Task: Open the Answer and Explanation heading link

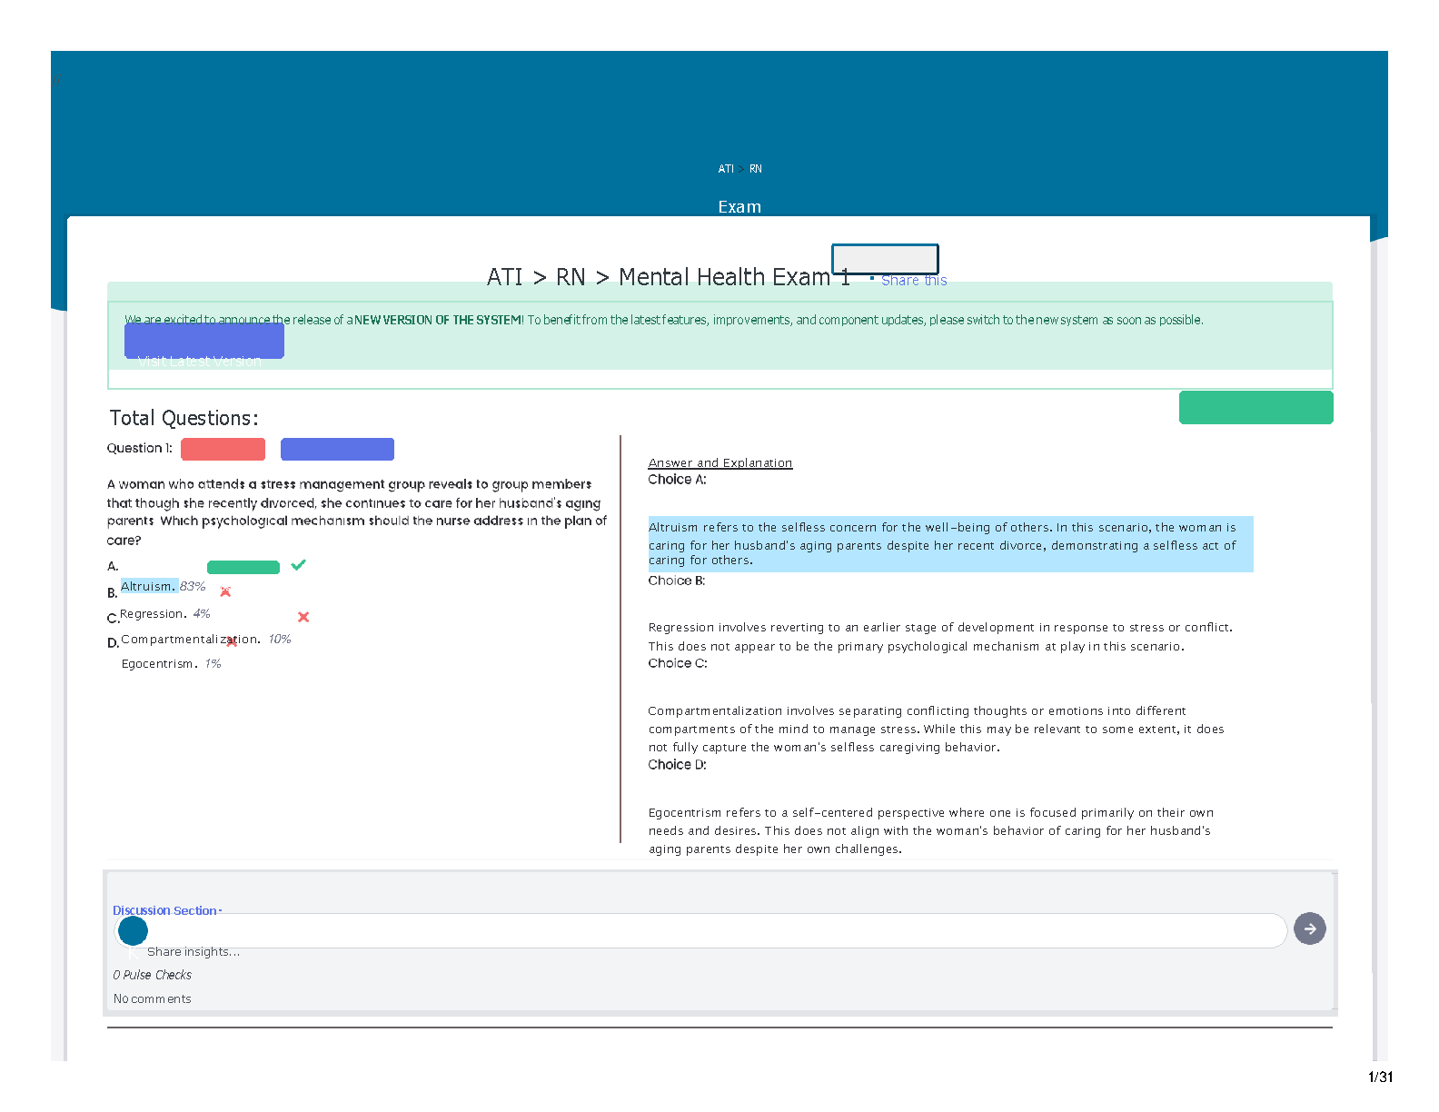Action: [719, 463]
